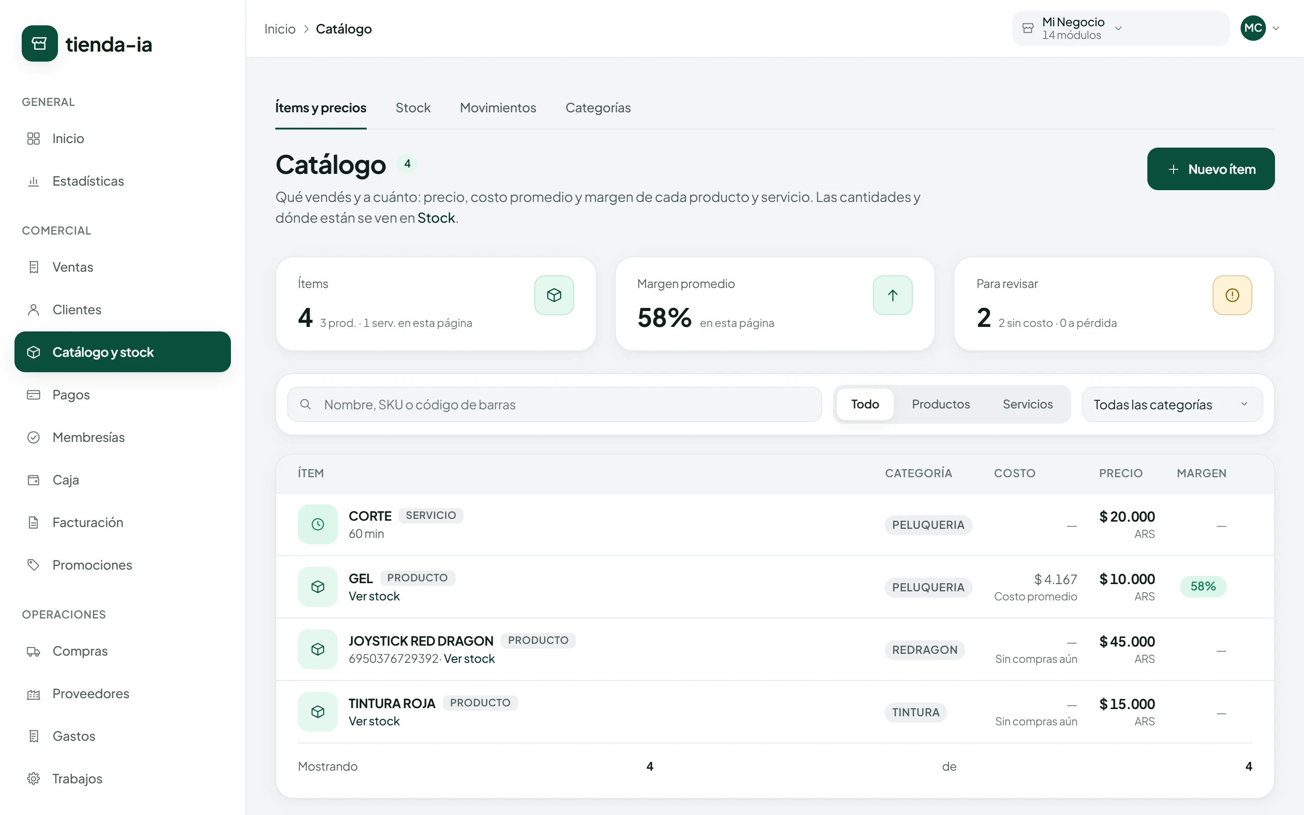Click the box icon of JOYSTICK RED DRAGON

(x=318, y=650)
